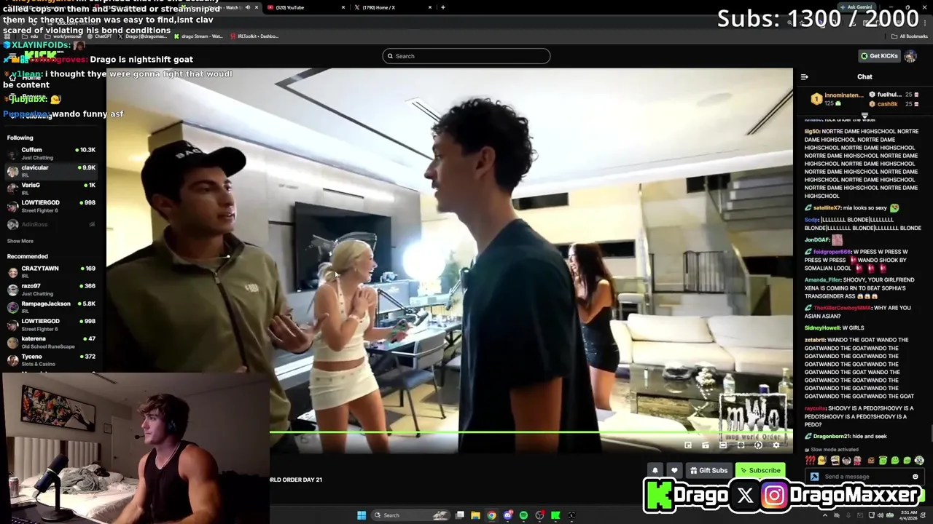
Task: Seek on the green video progress bar
Action: pyautogui.click(x=531, y=432)
